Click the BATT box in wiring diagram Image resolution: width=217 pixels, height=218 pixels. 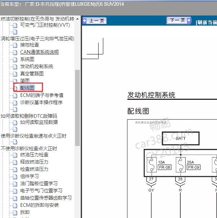tap(181, 138)
